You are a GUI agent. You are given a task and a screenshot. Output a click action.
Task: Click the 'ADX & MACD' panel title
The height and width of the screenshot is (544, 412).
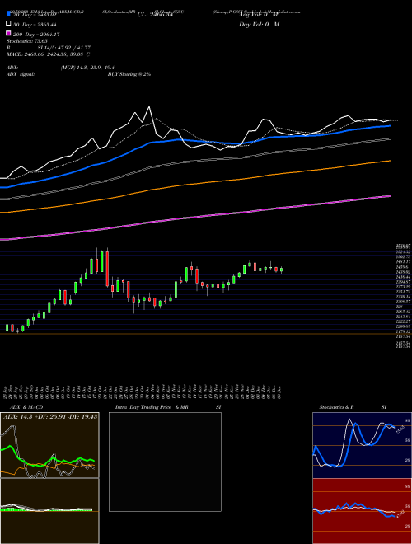click(26, 407)
